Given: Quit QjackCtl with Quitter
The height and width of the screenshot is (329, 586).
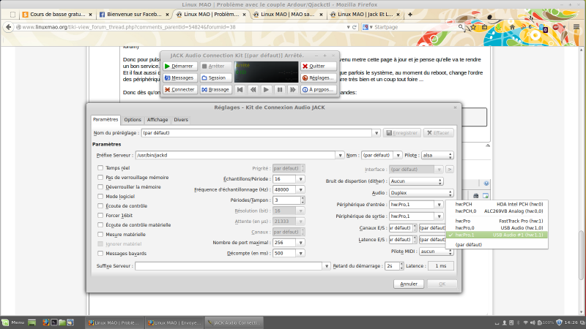Looking at the screenshot, I should [319, 66].
